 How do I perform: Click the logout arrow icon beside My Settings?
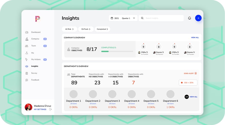[x=50, y=109]
